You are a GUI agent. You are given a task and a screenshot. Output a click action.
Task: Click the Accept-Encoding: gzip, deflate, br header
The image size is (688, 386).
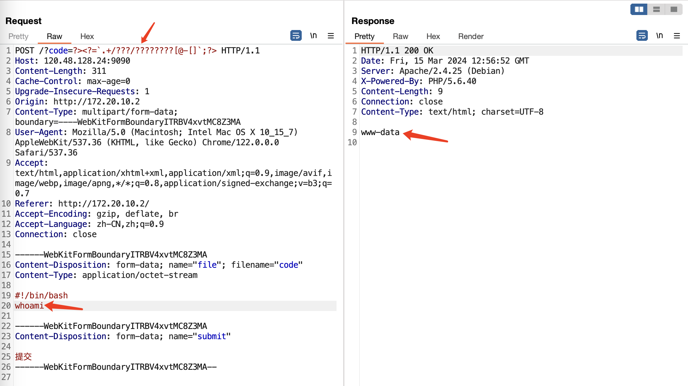(x=97, y=214)
